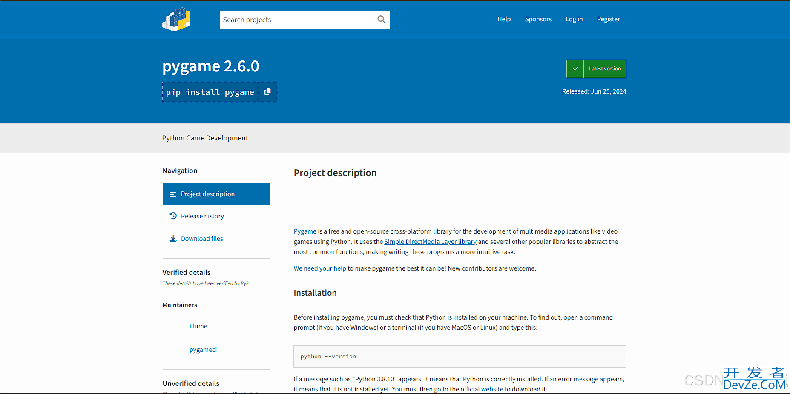790x394 pixels.
Task: Click the Release history clock icon
Action: (x=173, y=216)
